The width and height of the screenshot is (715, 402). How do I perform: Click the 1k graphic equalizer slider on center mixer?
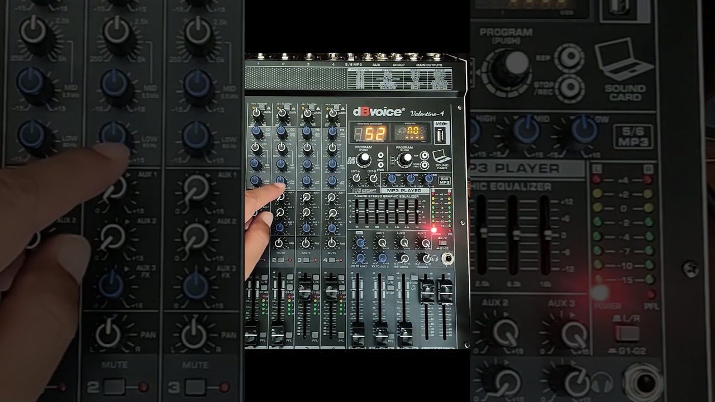click(387, 211)
